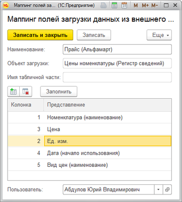Image resolution: width=182 pixels, height=202 pixels.
Task: Click the M- memory subtract button
Action: click(155, 6)
